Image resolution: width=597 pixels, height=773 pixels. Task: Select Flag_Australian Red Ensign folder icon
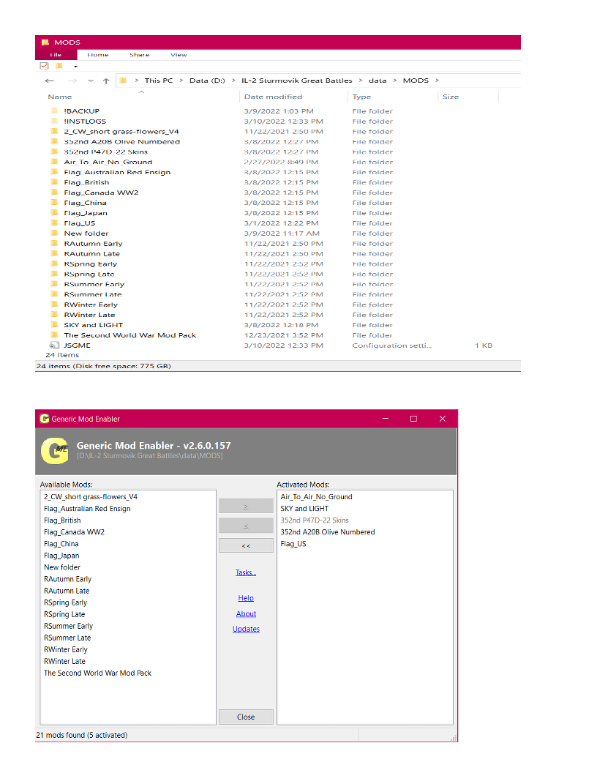point(54,172)
